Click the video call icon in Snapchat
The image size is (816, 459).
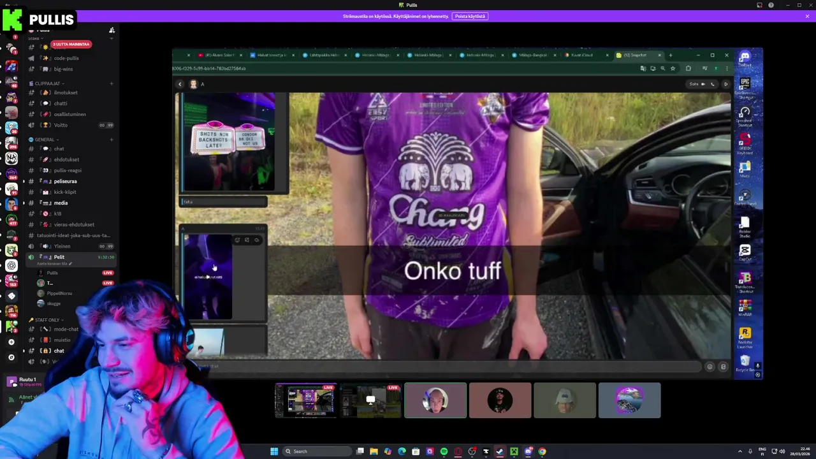point(703,84)
